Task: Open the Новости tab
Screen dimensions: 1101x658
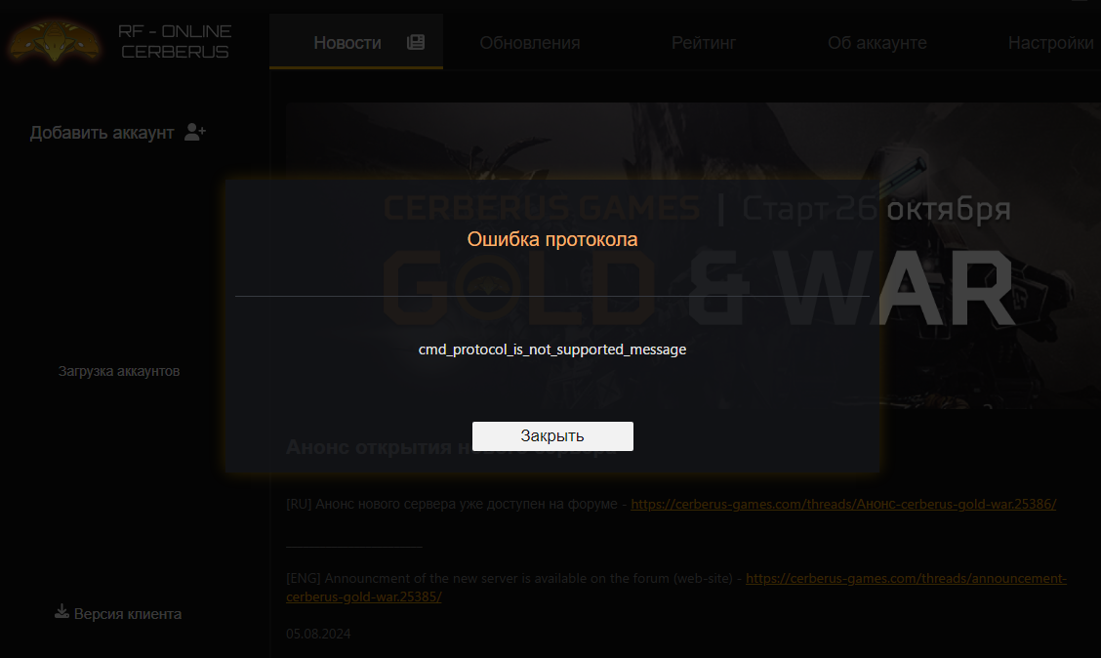Action: [356, 42]
